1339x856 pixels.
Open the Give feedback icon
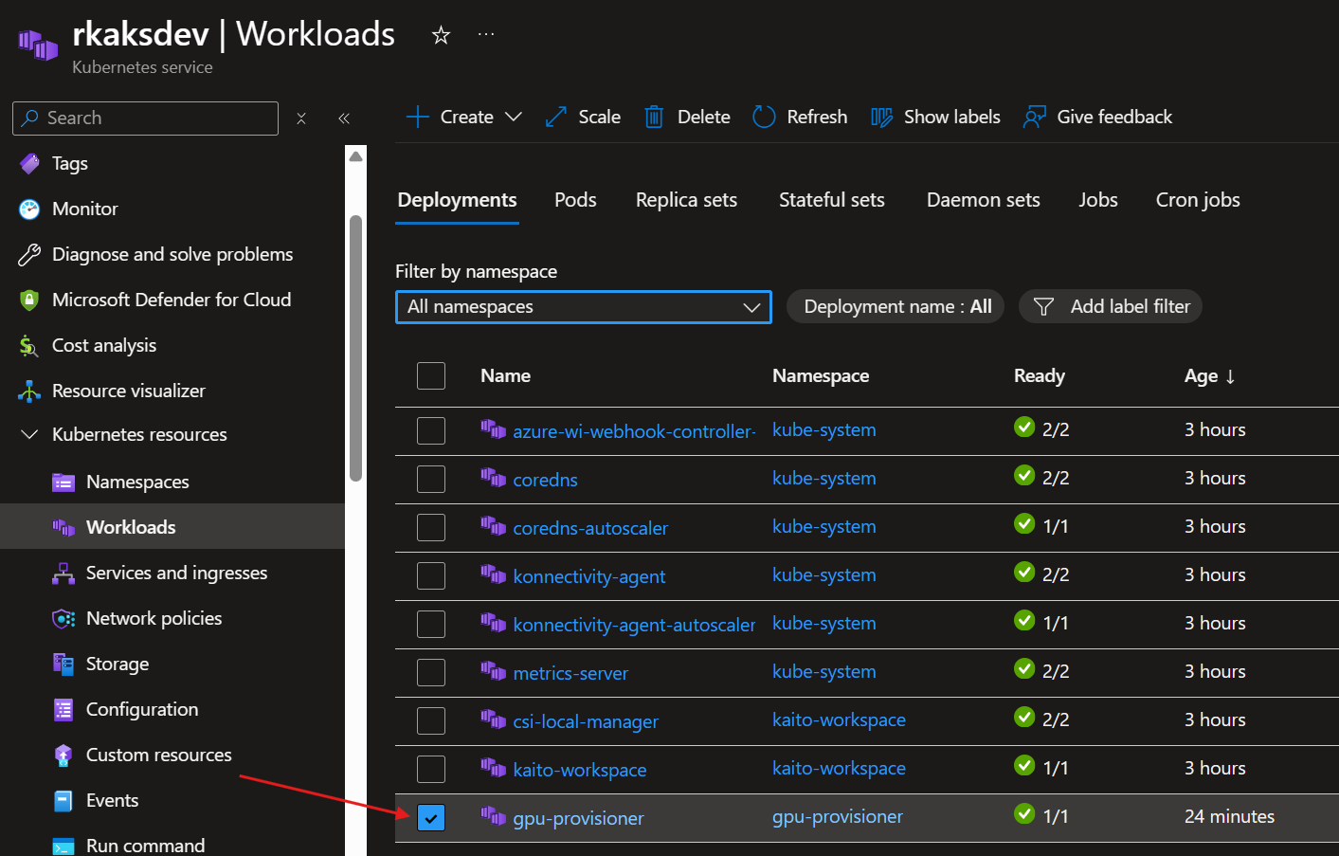(x=1034, y=117)
